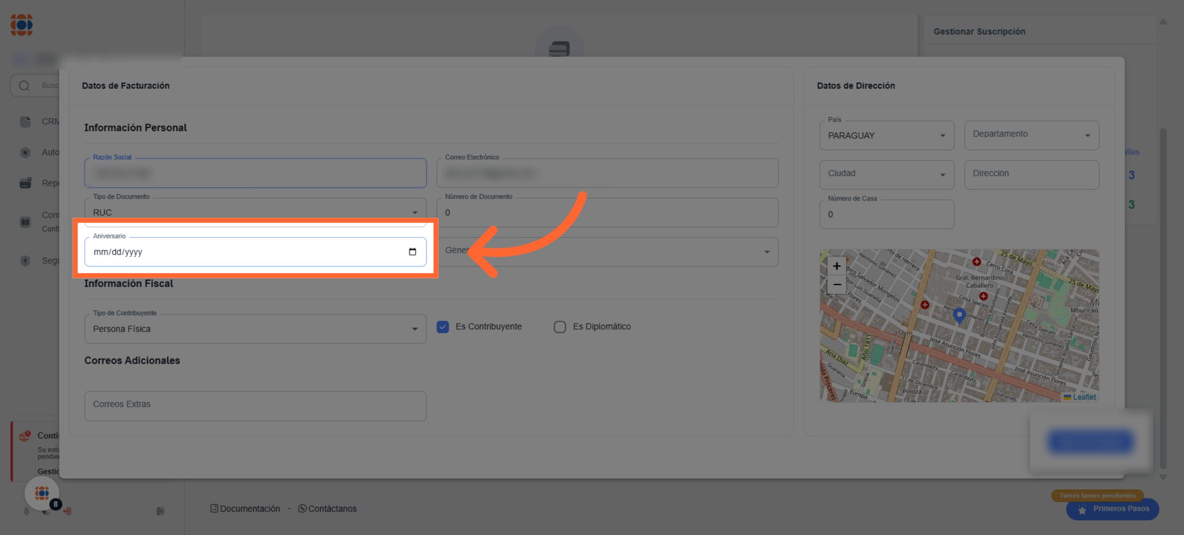Click the Correos Extras input field

coord(255,405)
